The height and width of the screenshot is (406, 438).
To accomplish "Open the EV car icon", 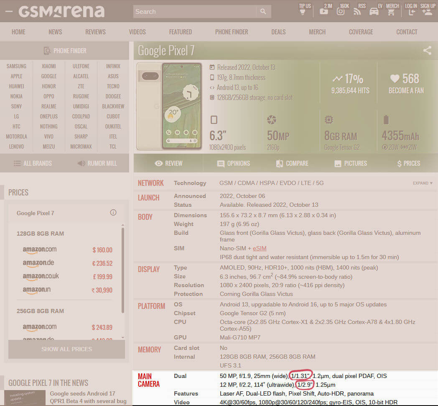I will coord(374,12).
